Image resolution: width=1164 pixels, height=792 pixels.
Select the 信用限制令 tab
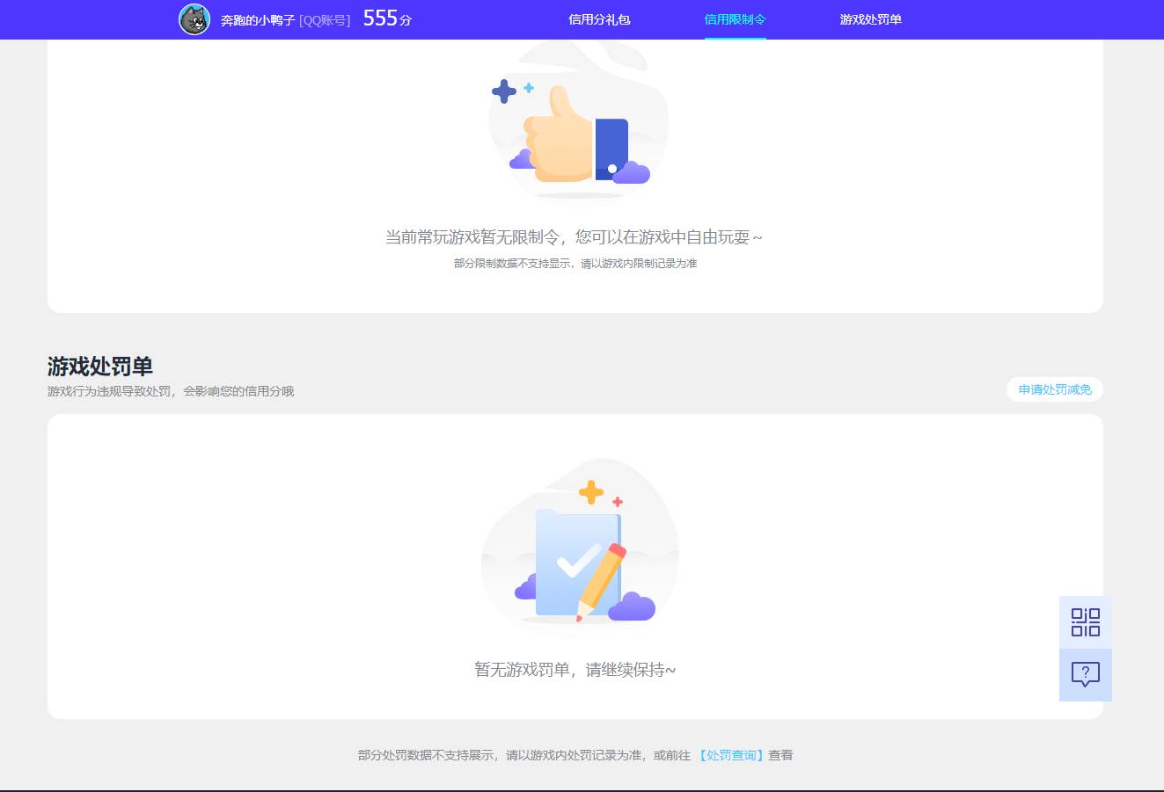pyautogui.click(x=735, y=19)
